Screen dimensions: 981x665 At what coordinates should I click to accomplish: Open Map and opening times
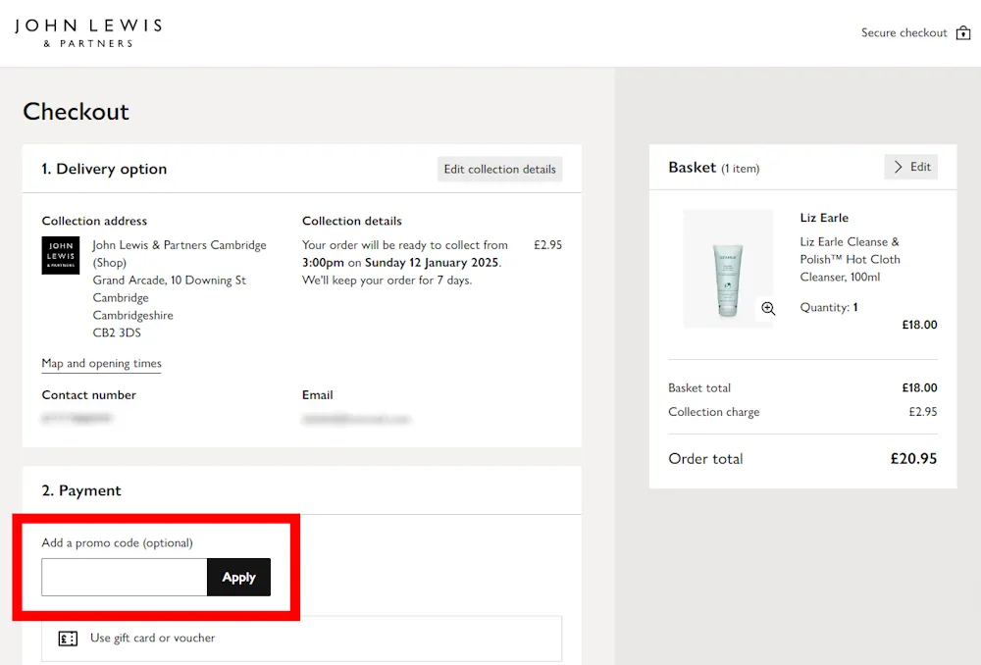point(101,363)
